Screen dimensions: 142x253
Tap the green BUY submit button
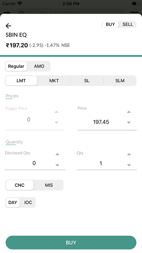[x=71, y=242]
